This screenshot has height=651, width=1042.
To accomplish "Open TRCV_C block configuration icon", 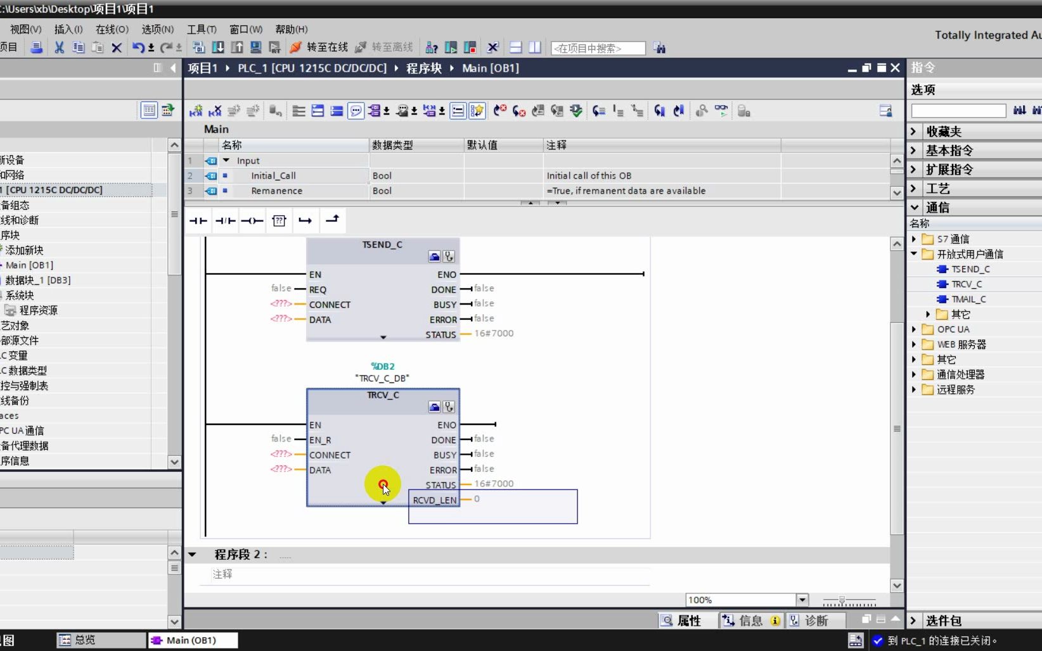I will [x=434, y=407].
